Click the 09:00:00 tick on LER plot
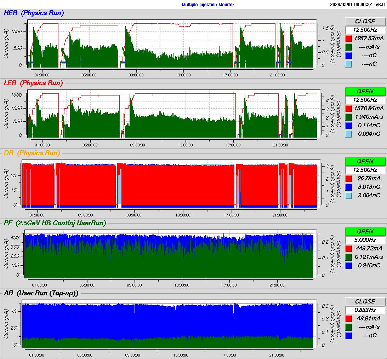The height and width of the screenshot is (359, 387). 137,145
